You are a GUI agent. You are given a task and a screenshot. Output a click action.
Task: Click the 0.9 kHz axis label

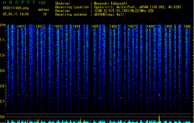(x=2, y=71)
